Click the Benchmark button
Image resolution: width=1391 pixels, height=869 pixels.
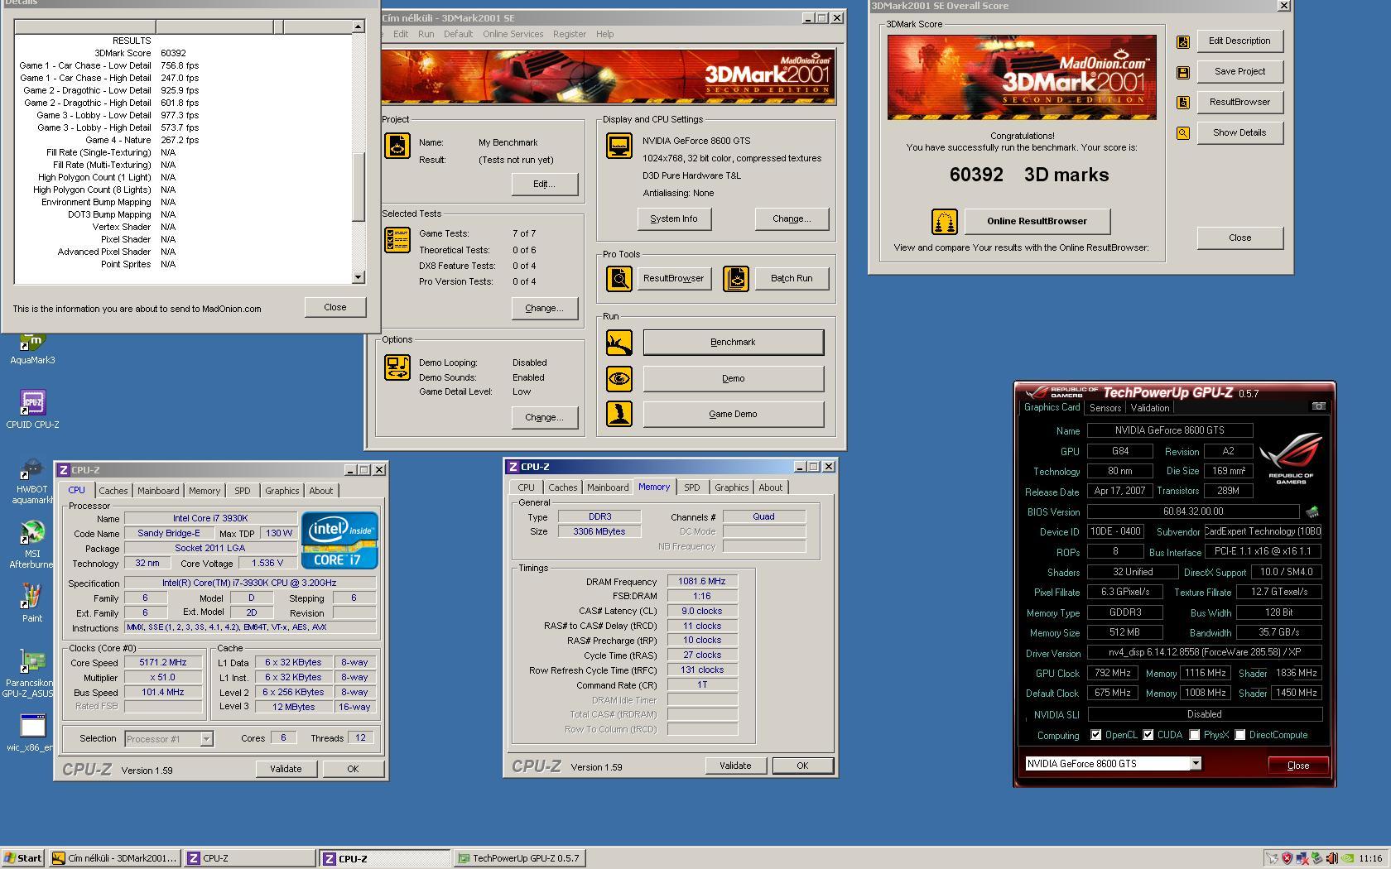pos(733,343)
